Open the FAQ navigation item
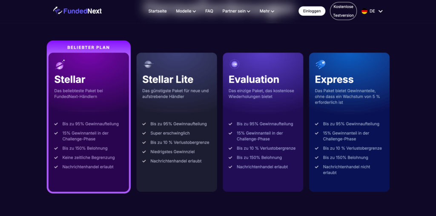436x216 pixels. click(x=209, y=11)
